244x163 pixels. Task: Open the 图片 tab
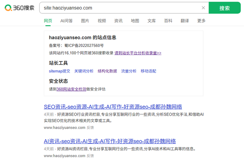pyautogui.click(x=85, y=21)
